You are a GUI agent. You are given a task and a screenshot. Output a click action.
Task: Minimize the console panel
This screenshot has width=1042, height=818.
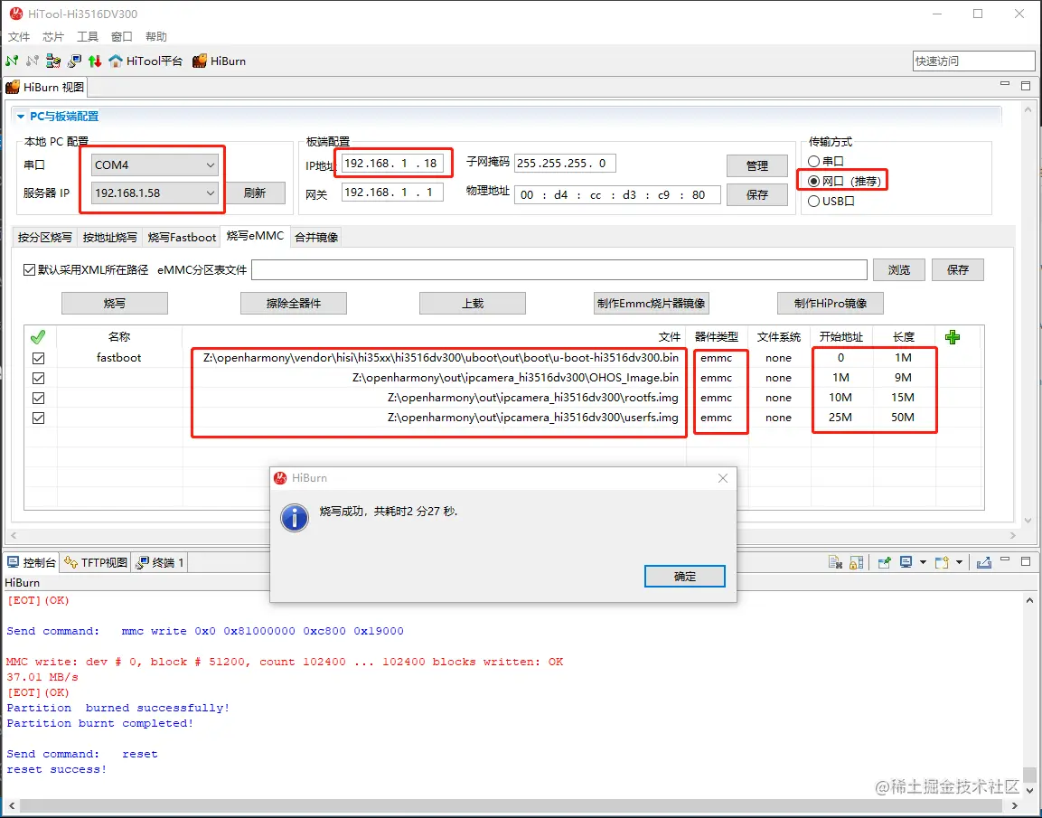[1005, 560]
